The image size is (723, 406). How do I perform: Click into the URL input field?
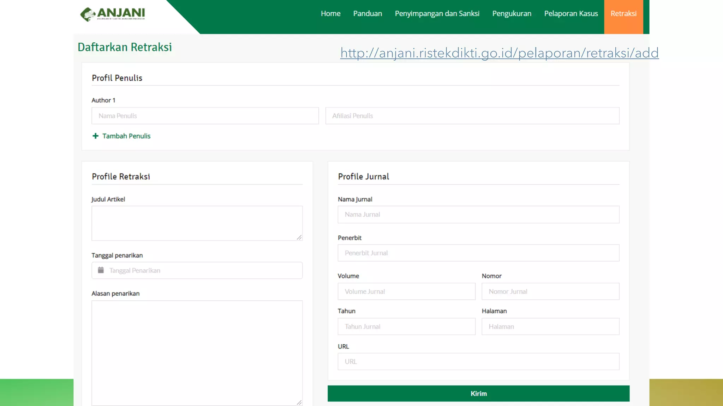click(x=478, y=362)
